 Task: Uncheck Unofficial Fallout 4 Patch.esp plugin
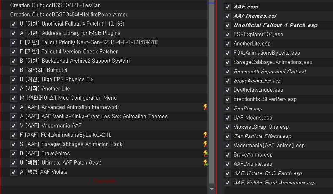point(228,25)
